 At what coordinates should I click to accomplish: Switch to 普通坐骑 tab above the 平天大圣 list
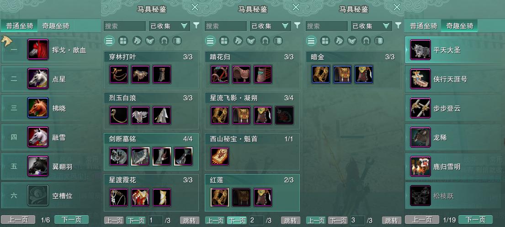[x=424, y=26]
